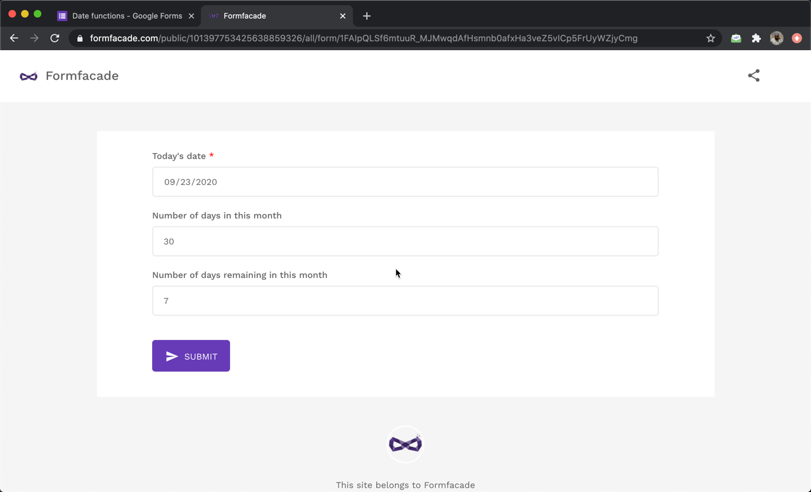This screenshot has width=811, height=492.
Task: Open the browser extensions puzzle icon
Action: [756, 39]
